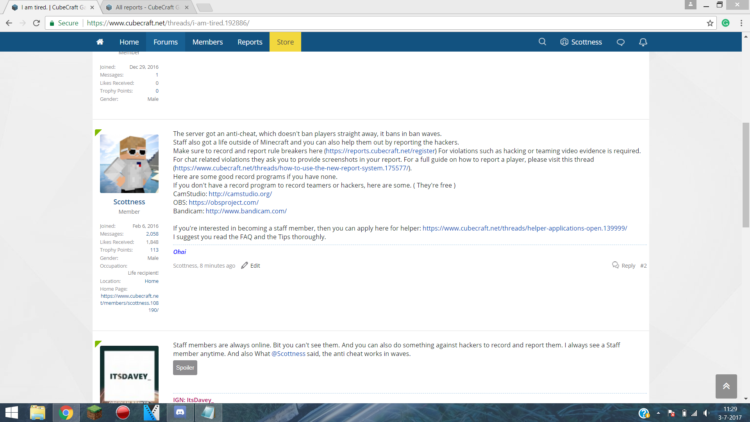The image size is (750, 422).
Task: Click volume speaker tray icon
Action: point(706,413)
